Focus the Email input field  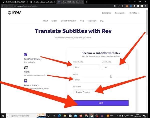(x=101, y=80)
